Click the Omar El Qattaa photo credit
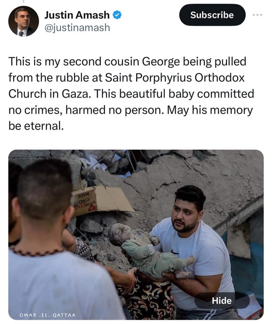This screenshot has height=324, width=272. (48, 315)
